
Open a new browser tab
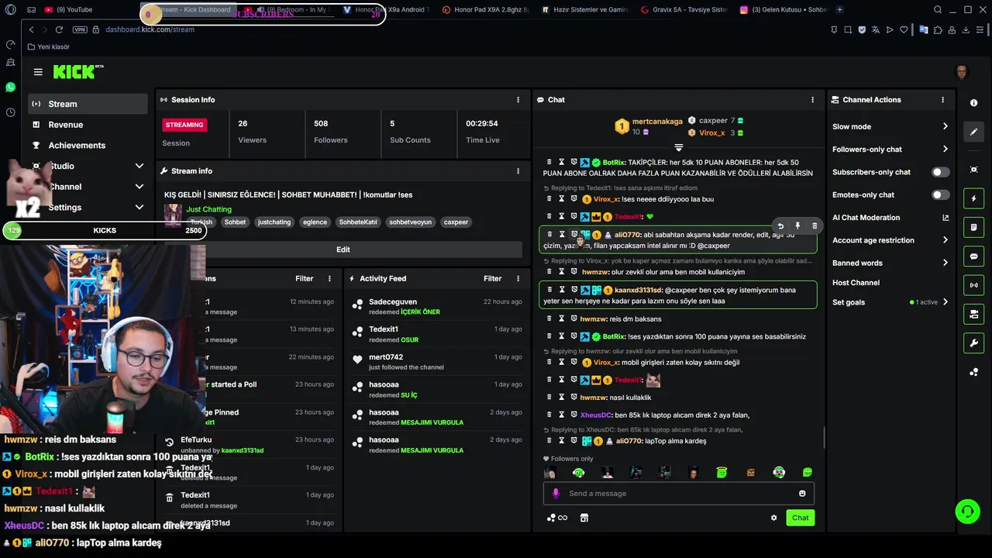pos(839,10)
